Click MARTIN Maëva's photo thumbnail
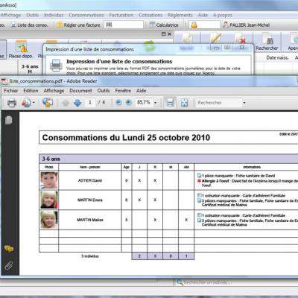The image size is (298, 298). [49, 220]
